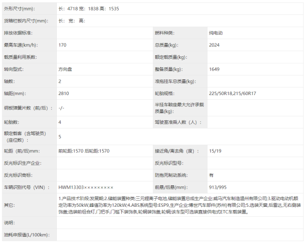
Task: Select the track value 前轮距:1570 后轮距:1570
Action: (x=84, y=151)
